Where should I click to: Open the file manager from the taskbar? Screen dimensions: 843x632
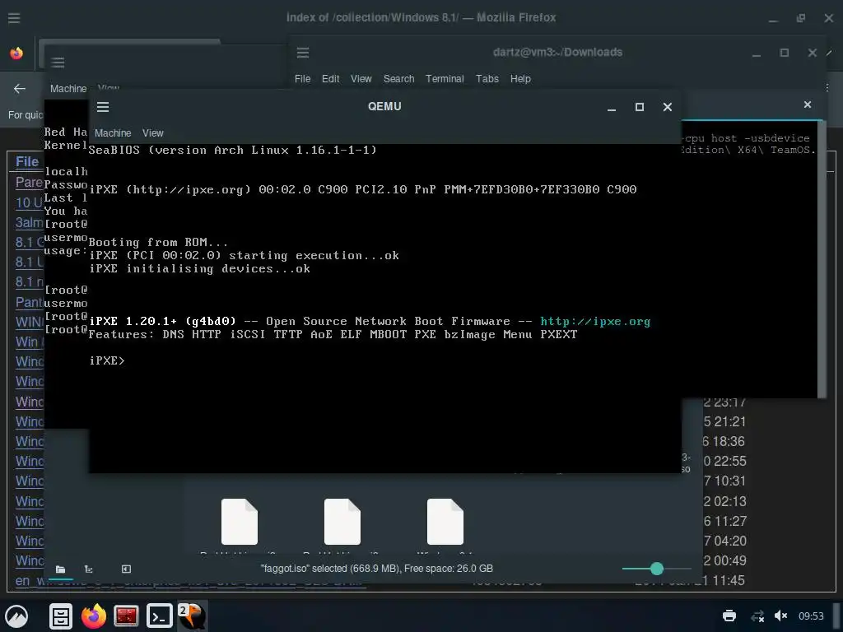point(61,616)
